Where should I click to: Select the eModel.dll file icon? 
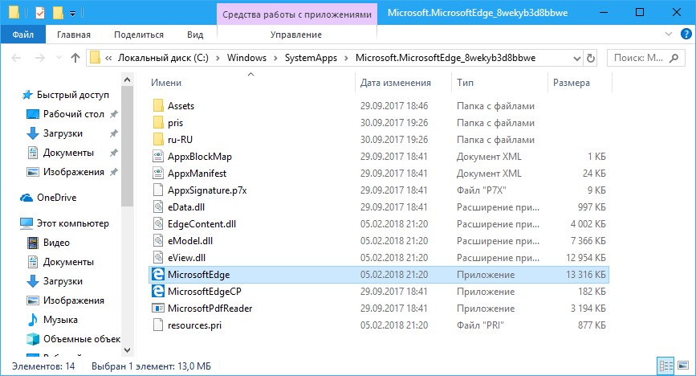(158, 241)
